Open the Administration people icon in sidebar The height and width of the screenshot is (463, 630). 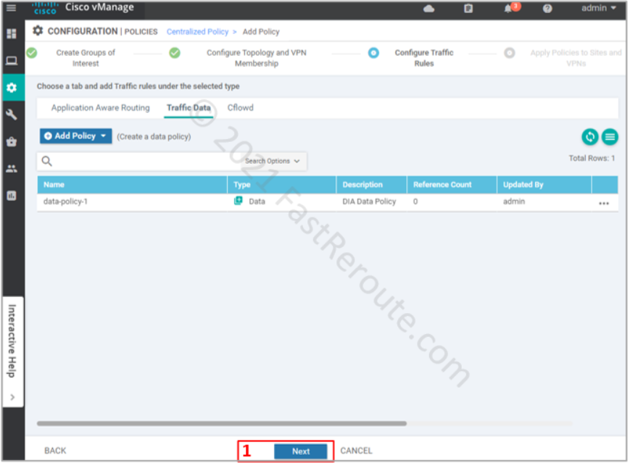(12, 168)
